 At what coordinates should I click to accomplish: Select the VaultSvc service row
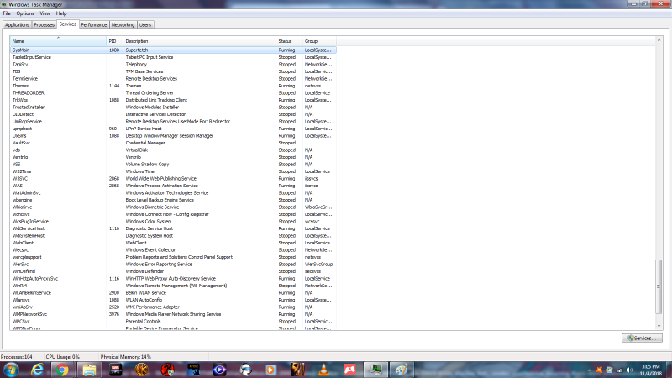(173, 143)
